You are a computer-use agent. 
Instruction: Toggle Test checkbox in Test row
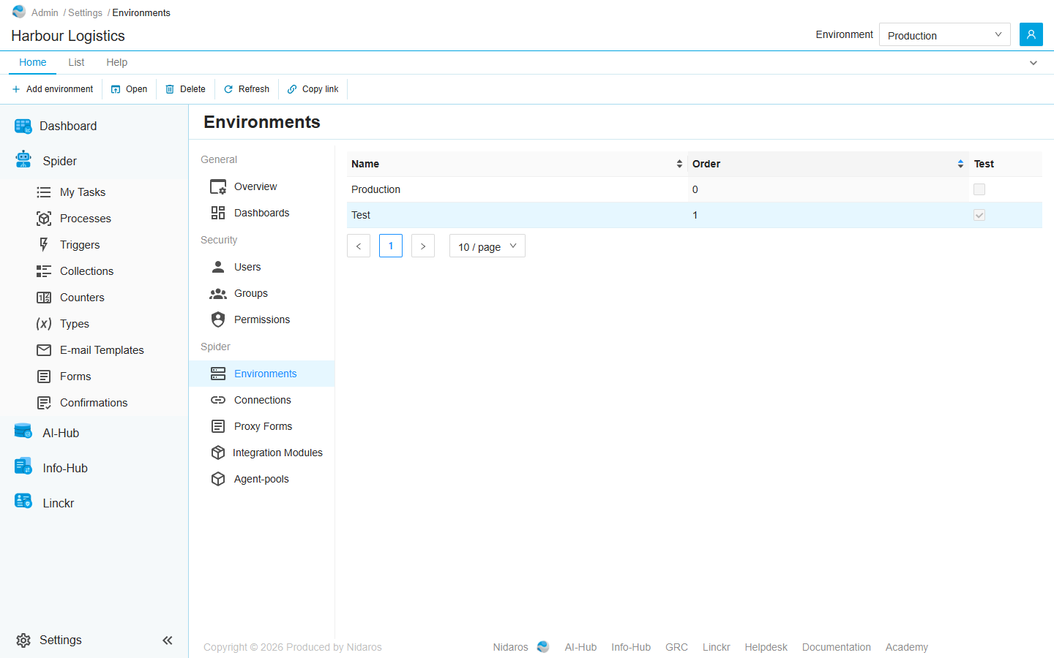tap(979, 215)
